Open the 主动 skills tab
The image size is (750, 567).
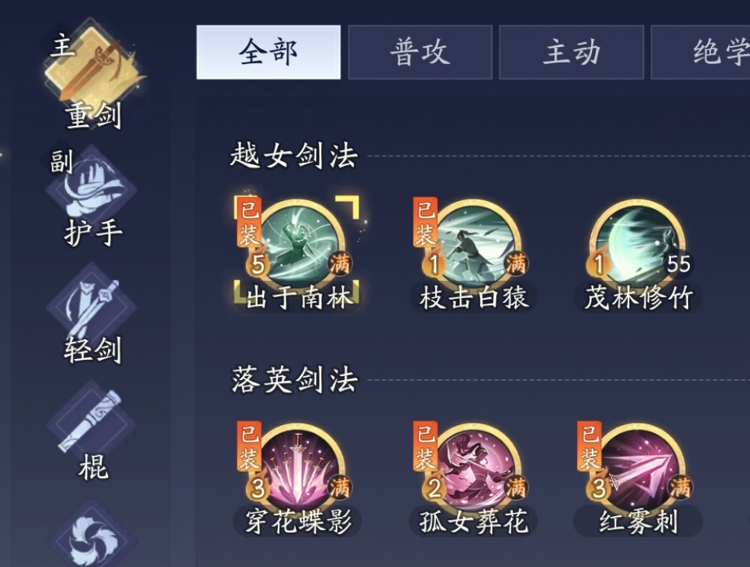pyautogui.click(x=571, y=52)
